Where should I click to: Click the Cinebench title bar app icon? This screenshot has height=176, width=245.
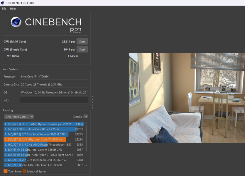[2, 3]
